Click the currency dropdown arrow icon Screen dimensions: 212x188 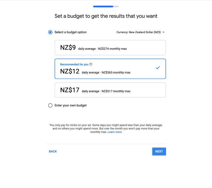click(x=163, y=32)
